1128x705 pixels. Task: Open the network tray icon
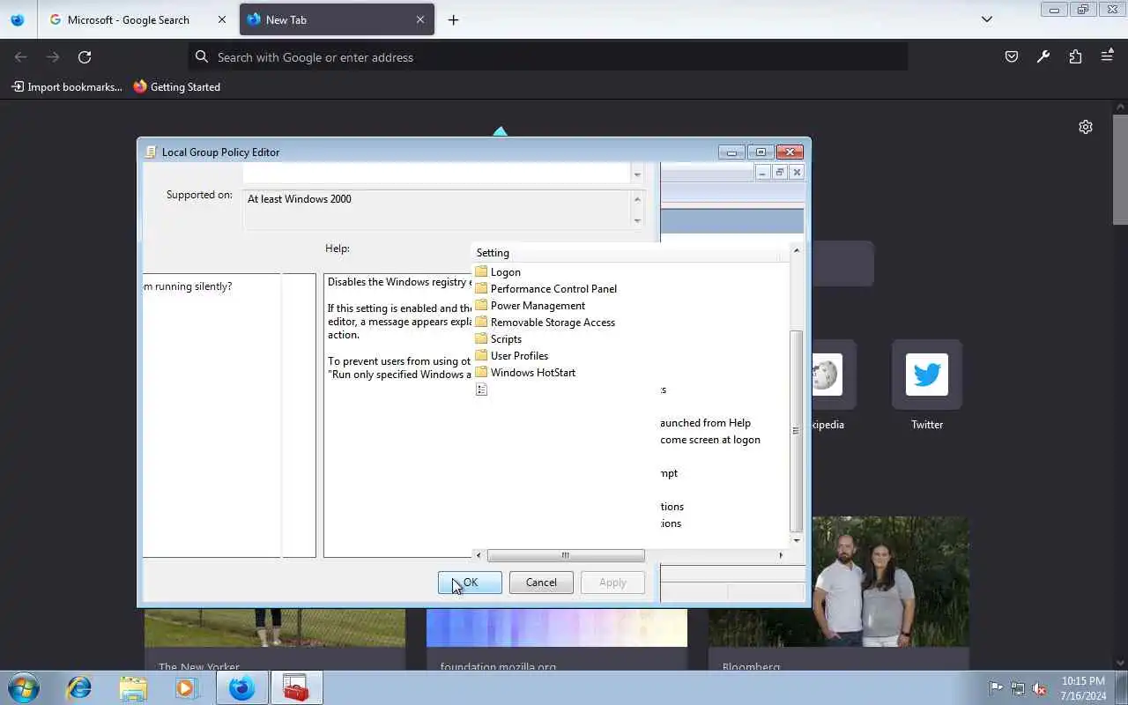(1018, 688)
